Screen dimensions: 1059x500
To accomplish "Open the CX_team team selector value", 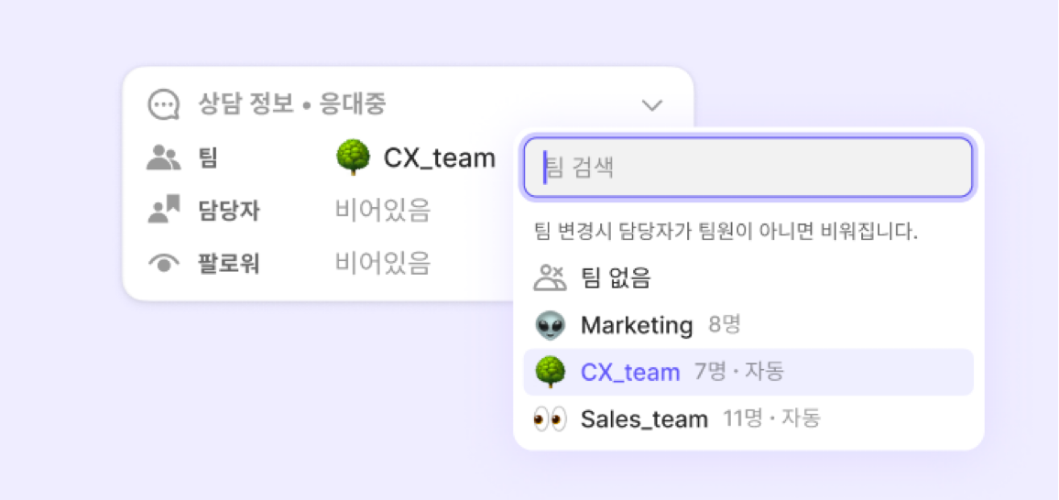I will 438,158.
